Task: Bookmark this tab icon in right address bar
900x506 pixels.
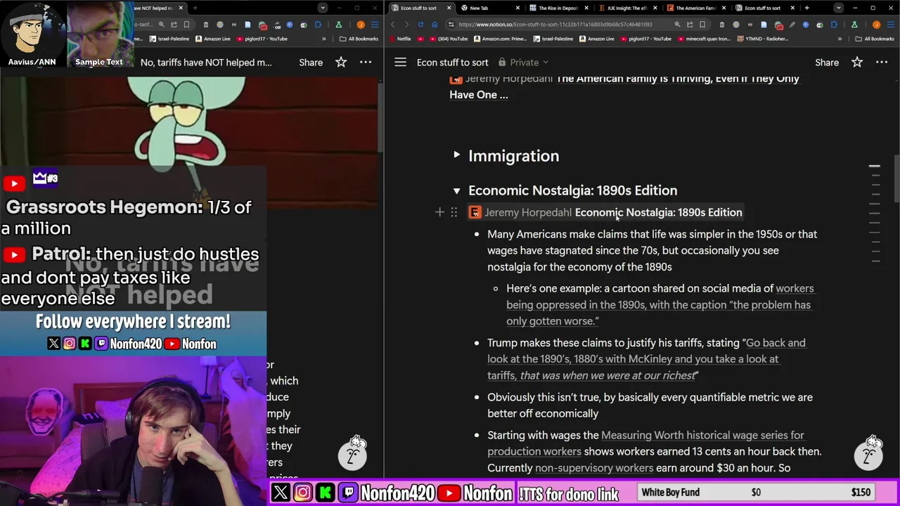Action: [702, 25]
